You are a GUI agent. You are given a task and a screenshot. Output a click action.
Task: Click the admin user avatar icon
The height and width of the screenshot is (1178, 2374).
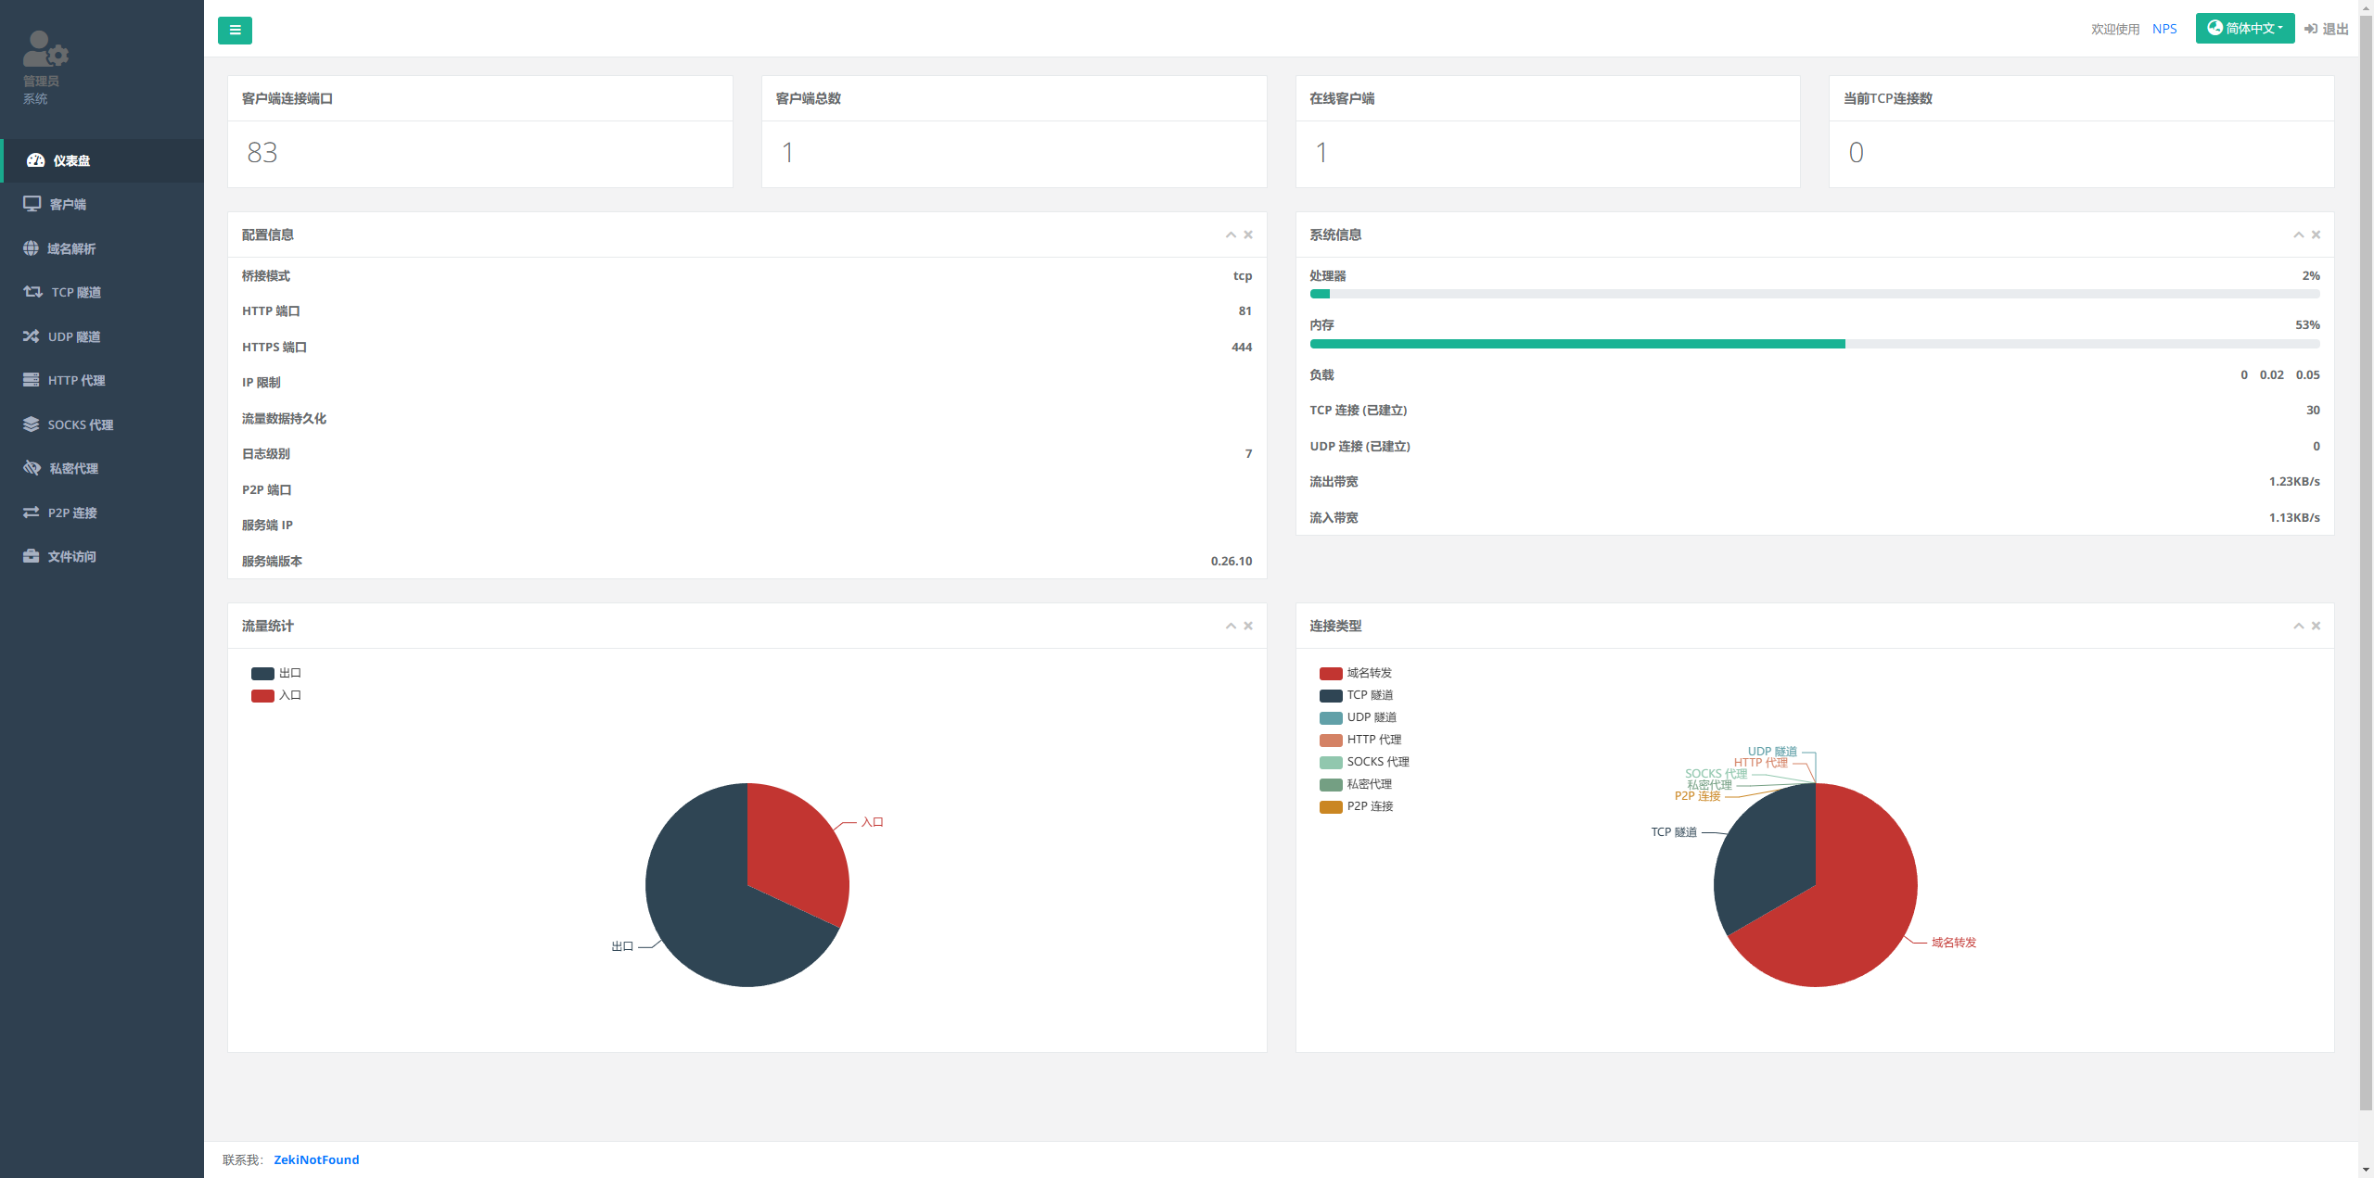[45, 49]
